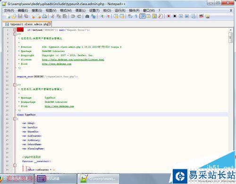Screen dimensions: 236x184
Task: Toggle word wrap toolbar button
Action: click(130, 16)
